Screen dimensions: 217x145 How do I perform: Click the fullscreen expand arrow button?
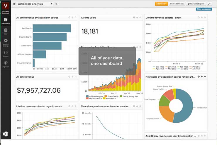210,4
